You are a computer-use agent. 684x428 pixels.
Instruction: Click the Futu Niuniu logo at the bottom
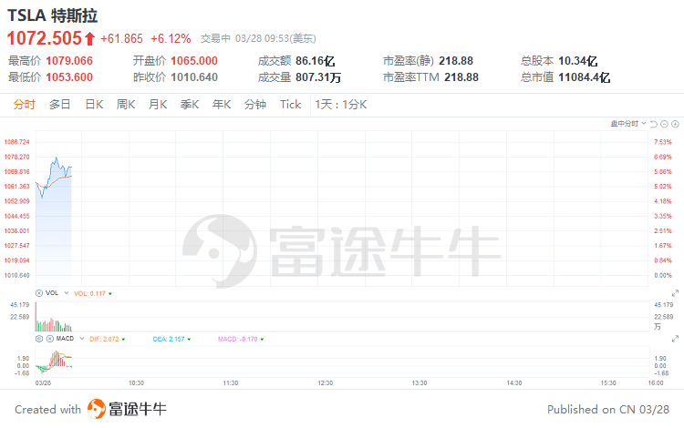(127, 409)
